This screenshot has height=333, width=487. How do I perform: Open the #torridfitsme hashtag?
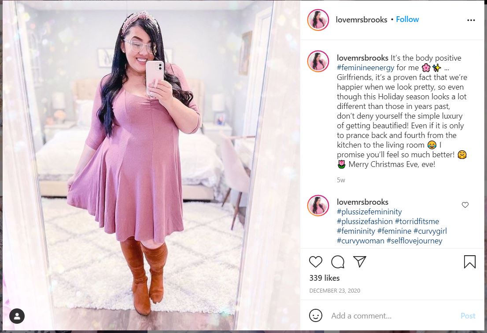point(417,221)
